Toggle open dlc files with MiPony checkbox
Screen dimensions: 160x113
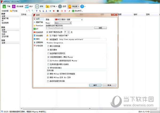pos(48,77)
